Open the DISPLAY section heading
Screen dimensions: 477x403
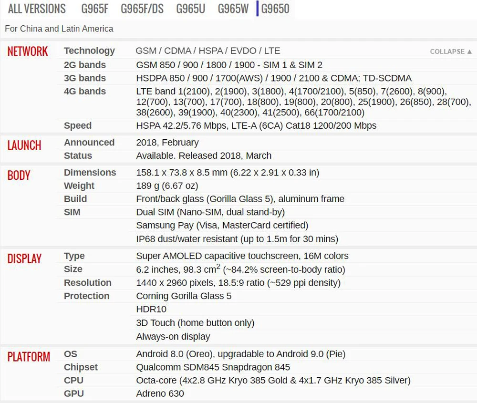pos(24,259)
